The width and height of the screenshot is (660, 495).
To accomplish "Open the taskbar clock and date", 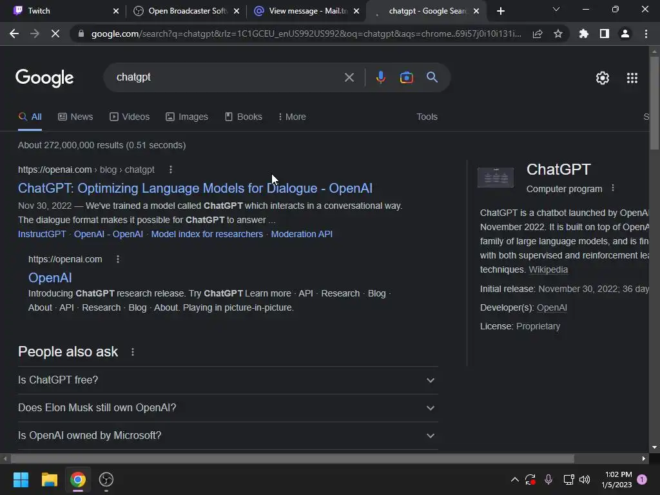I will click(x=617, y=480).
